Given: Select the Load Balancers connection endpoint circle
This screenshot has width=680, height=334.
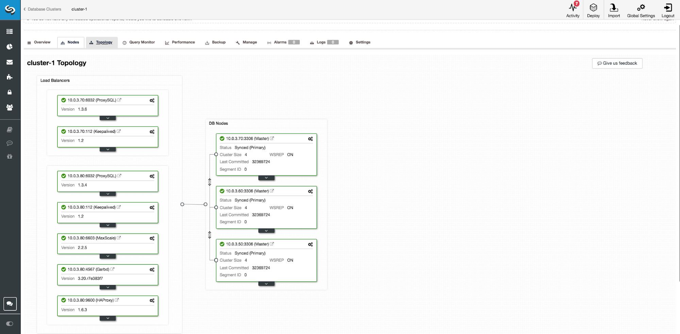Looking at the screenshot, I should (182, 204).
